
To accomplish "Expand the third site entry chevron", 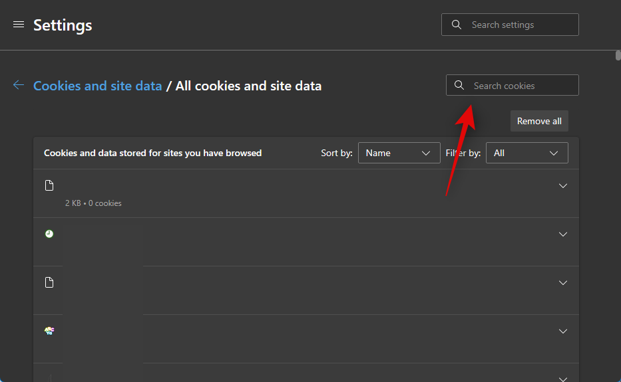I will [x=563, y=283].
